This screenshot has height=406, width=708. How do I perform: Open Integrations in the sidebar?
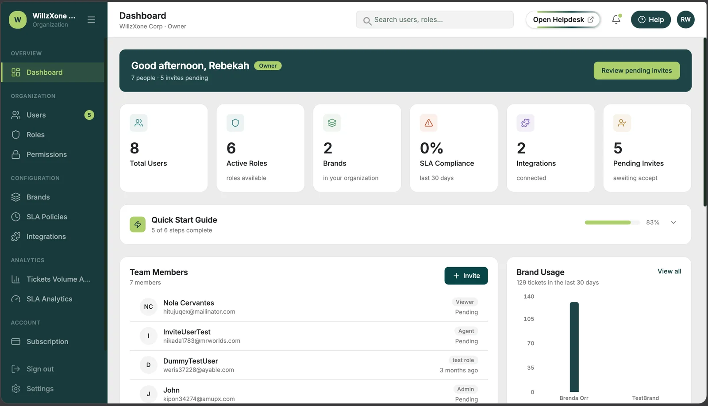click(x=53, y=237)
